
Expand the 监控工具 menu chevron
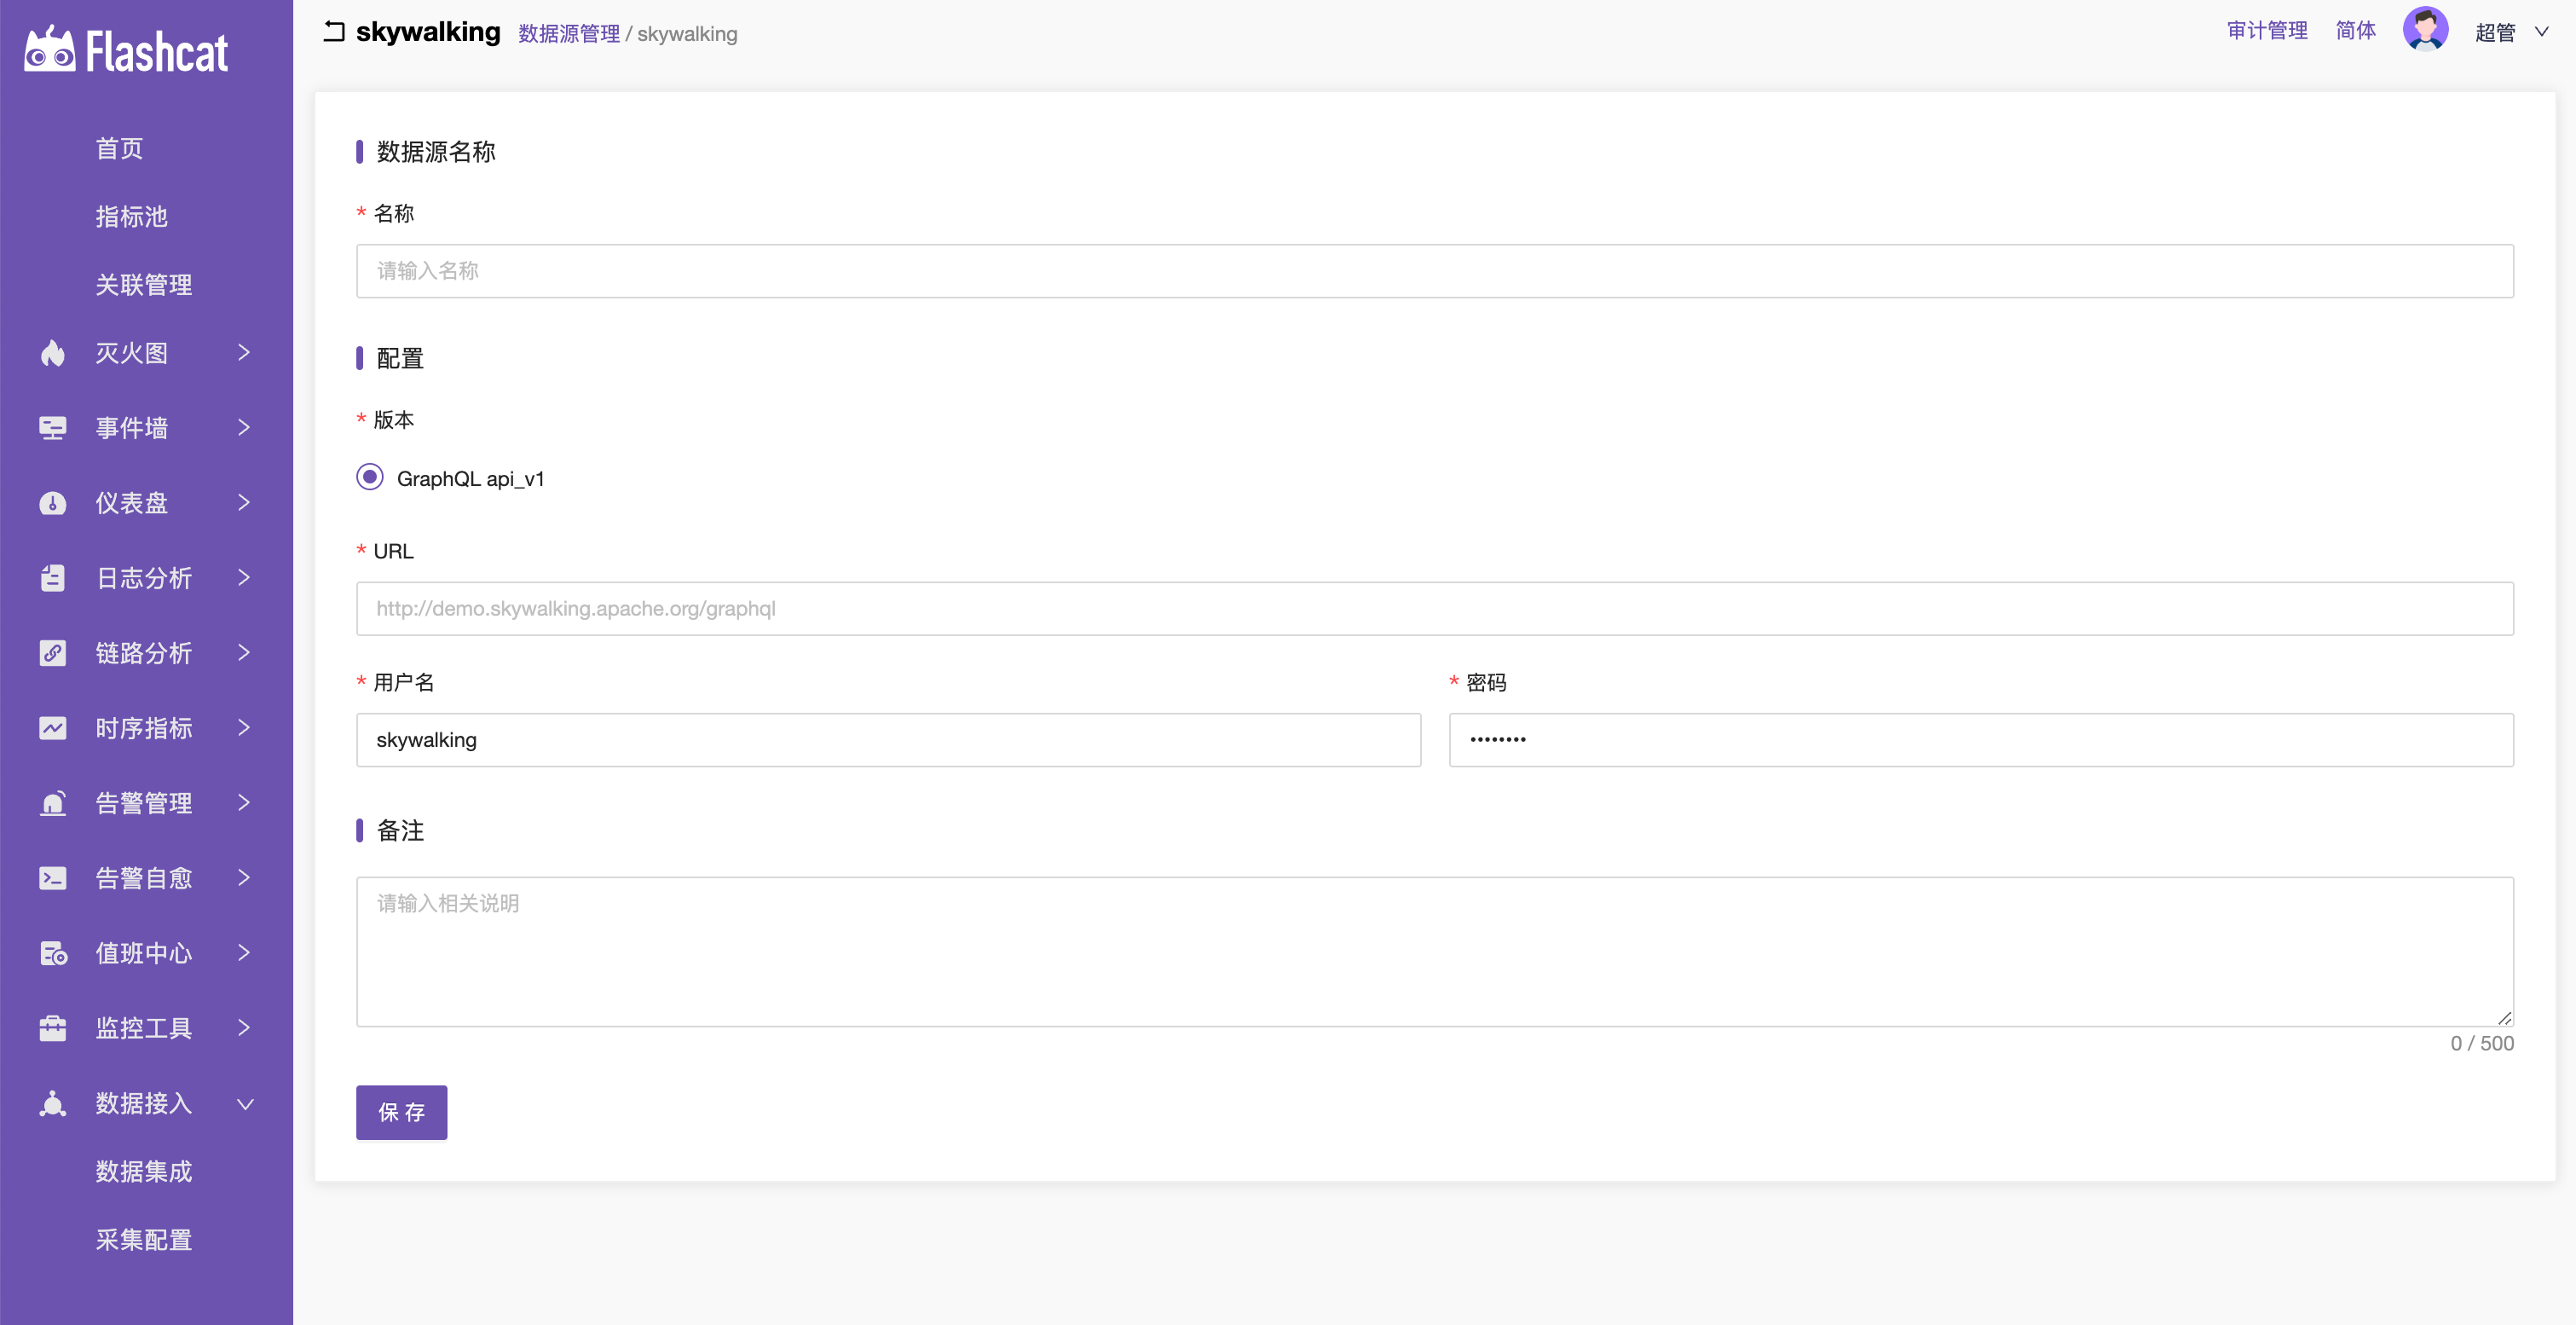pos(244,1027)
